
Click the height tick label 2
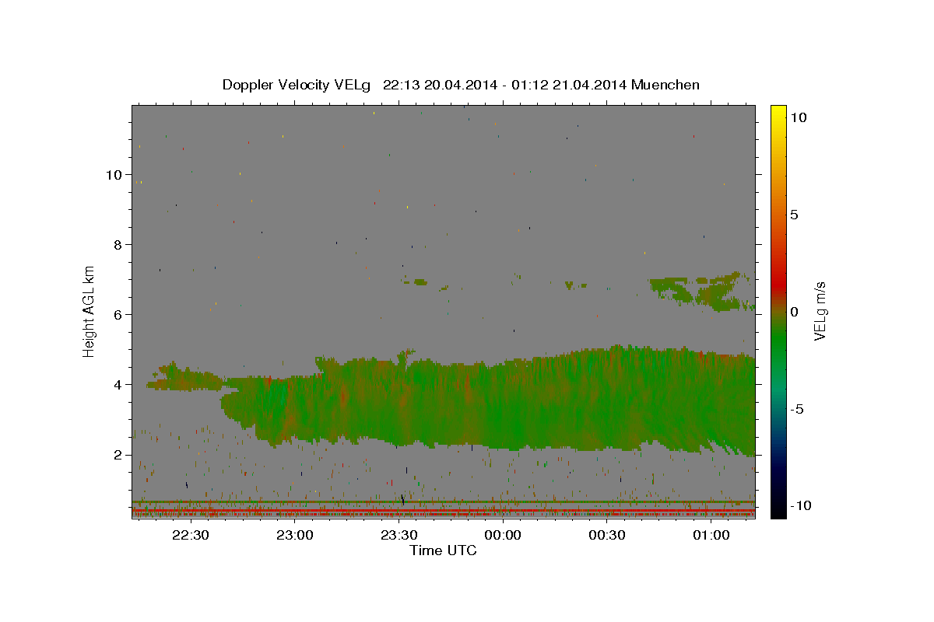coord(117,454)
